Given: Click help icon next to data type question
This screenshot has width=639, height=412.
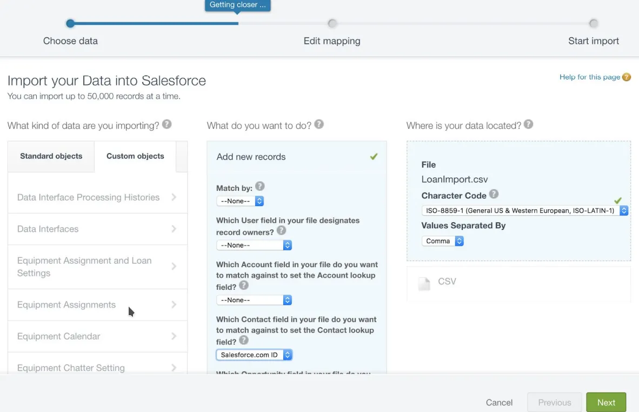Looking at the screenshot, I should (x=167, y=124).
